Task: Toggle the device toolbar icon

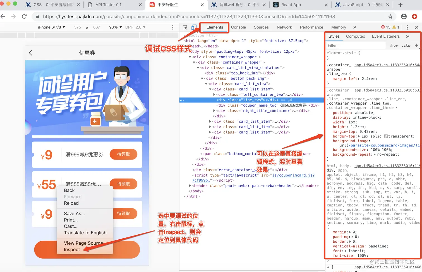Action: [194, 27]
